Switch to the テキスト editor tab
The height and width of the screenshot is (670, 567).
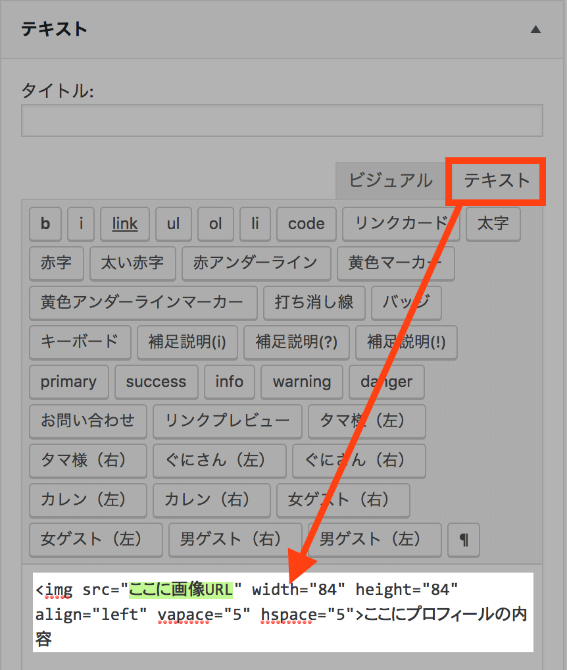[496, 181]
